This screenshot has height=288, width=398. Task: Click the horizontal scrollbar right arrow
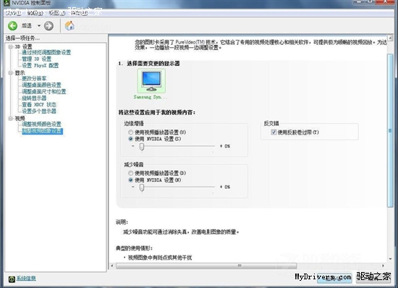(383, 266)
